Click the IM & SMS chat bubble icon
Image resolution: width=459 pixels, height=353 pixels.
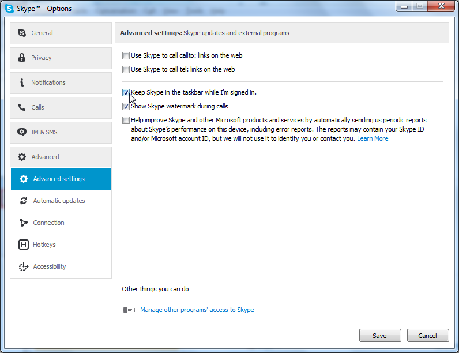22,132
